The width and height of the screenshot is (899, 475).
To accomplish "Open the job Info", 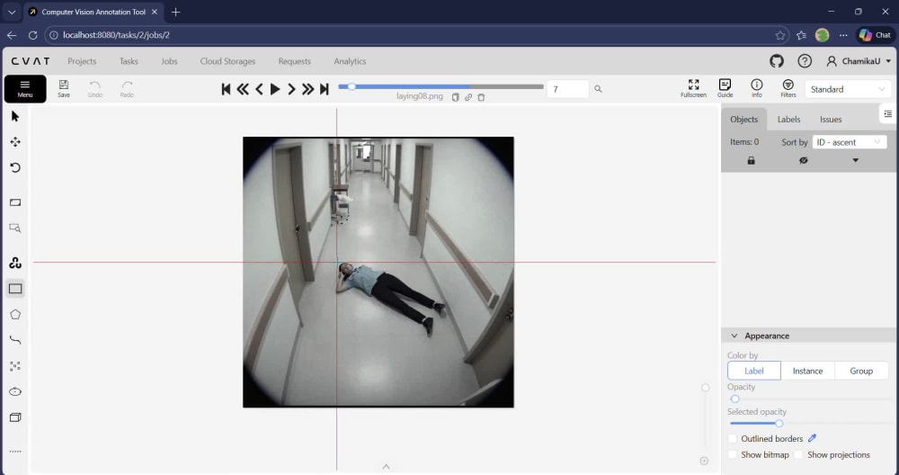I will point(757,88).
